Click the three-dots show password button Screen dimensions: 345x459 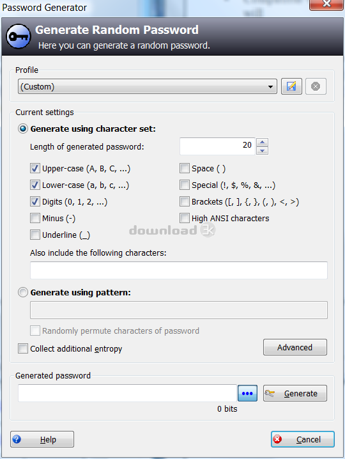pos(247,393)
